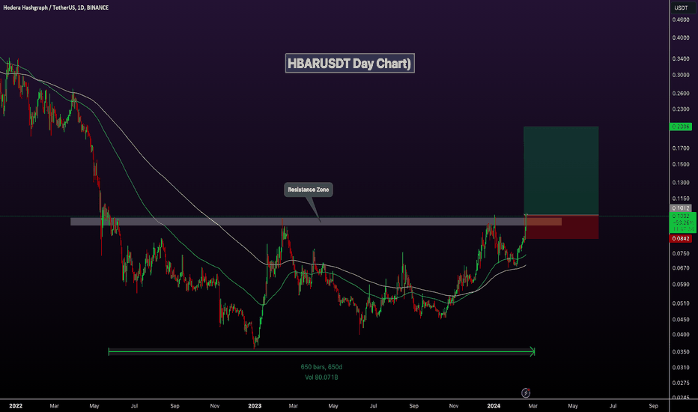Select the green profit zone of long position
Image resolution: width=698 pixels, height=412 pixels.
point(561,171)
